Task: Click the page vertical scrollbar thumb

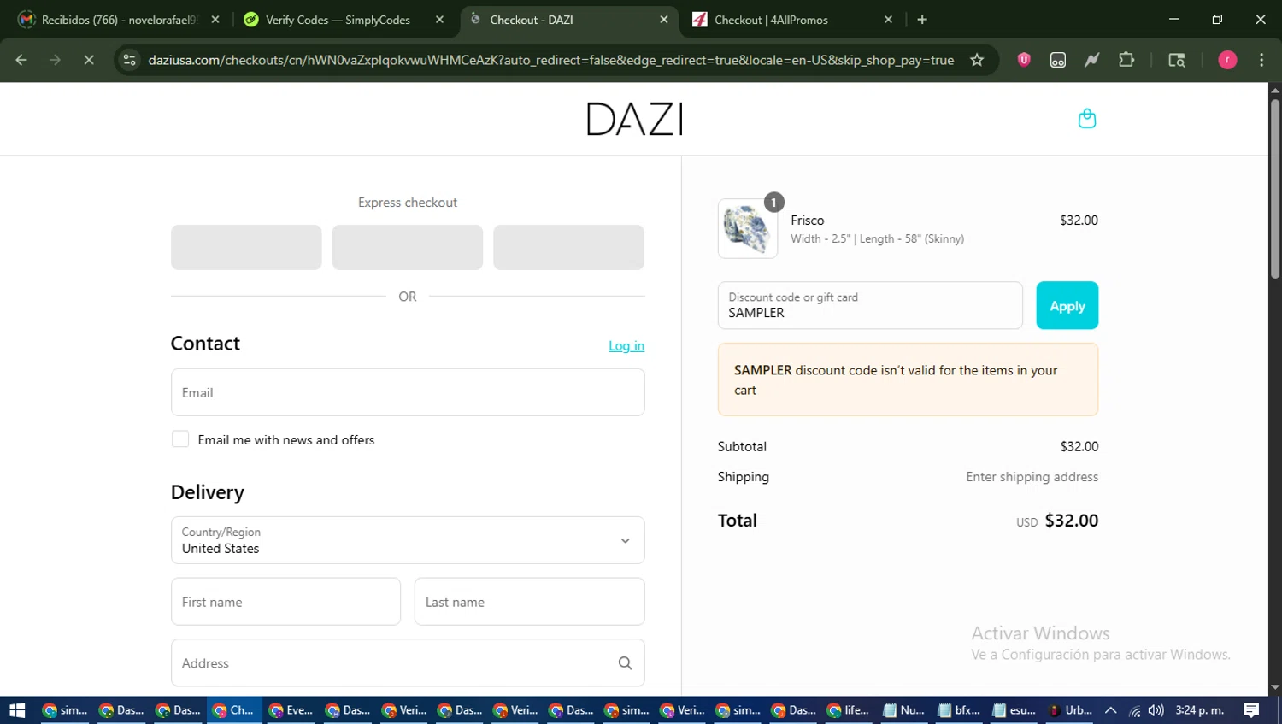Action: [x=1275, y=188]
